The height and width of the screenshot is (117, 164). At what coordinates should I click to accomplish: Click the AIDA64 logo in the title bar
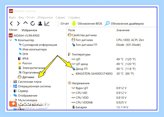point(11,11)
